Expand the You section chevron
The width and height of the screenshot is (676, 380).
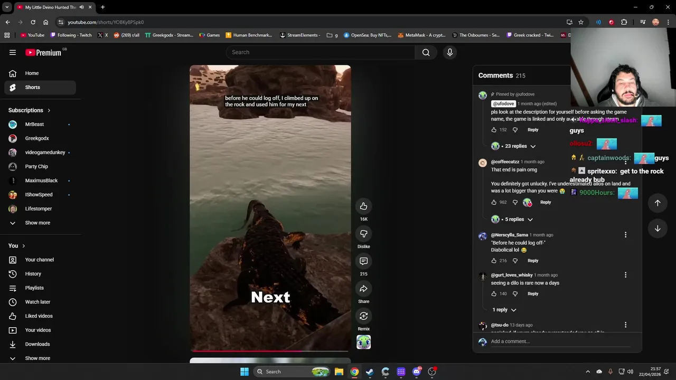[x=23, y=246]
